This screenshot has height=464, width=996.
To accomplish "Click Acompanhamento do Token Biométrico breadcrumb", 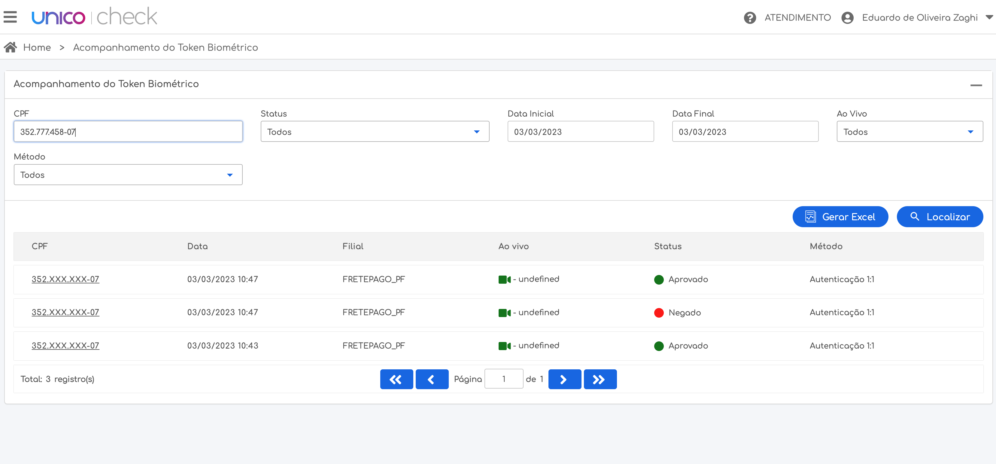I will click(165, 47).
